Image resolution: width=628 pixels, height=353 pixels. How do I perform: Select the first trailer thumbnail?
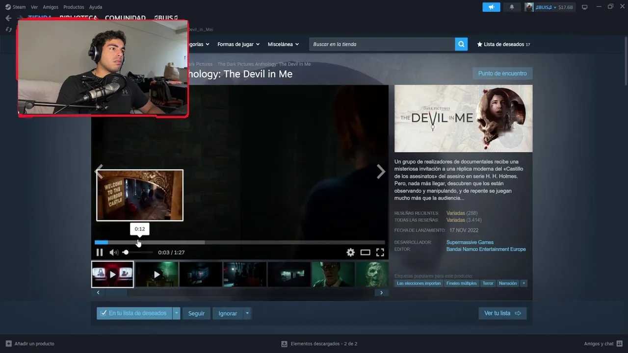(112, 274)
